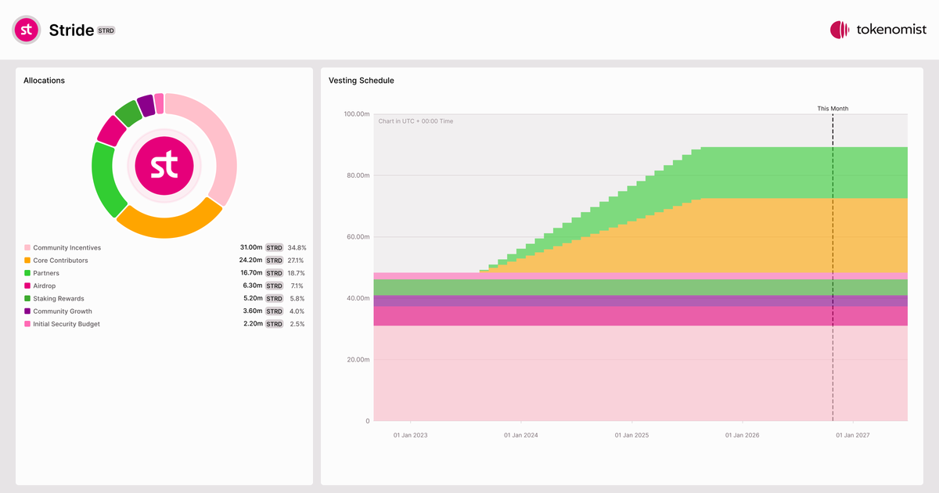This screenshot has height=493, width=939.
Task: Click the 34.8% percentage
Action: tap(297, 247)
